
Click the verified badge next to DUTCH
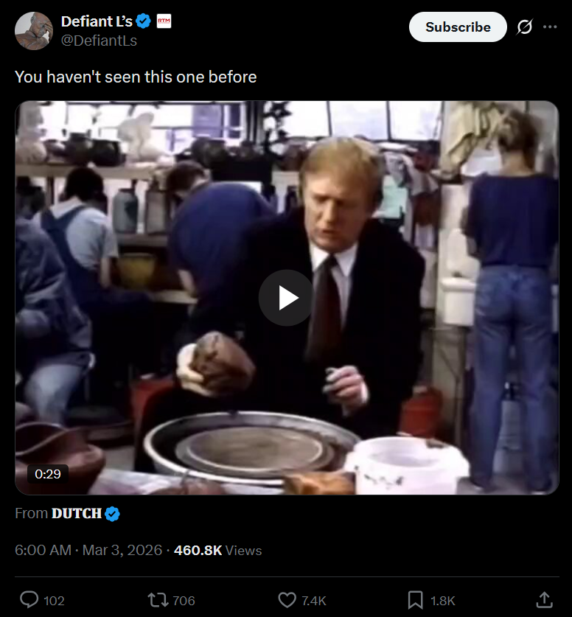(113, 514)
